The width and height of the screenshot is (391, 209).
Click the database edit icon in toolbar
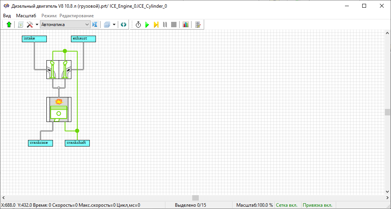[x=198, y=25]
